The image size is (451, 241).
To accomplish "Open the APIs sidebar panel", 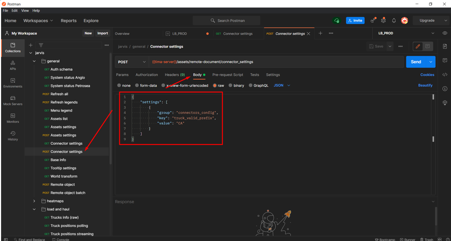I will (x=13, y=65).
